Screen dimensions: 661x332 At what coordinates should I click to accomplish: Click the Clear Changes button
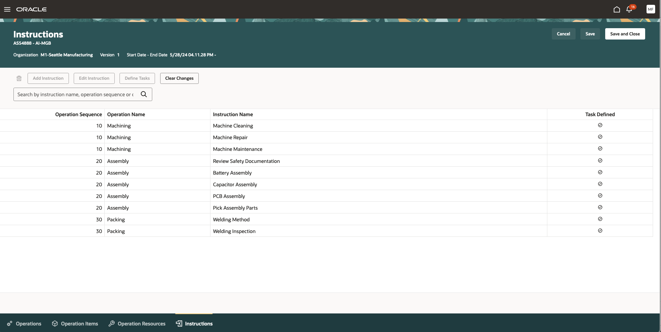click(x=179, y=78)
